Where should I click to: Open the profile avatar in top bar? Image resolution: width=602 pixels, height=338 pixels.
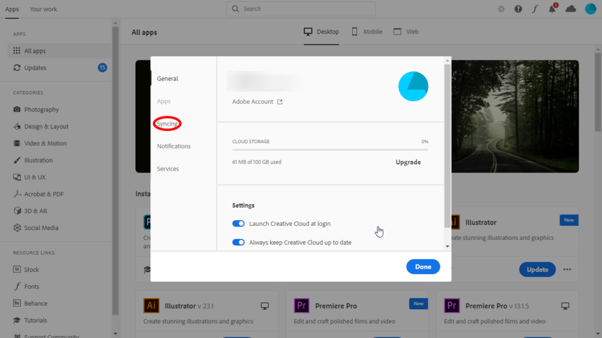point(590,9)
